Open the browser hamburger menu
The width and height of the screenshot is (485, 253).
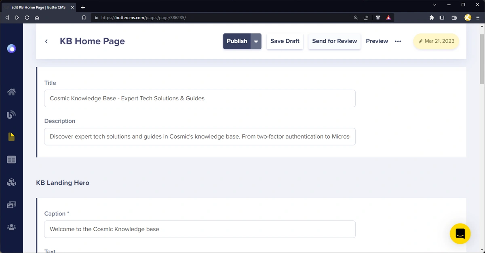478,18
